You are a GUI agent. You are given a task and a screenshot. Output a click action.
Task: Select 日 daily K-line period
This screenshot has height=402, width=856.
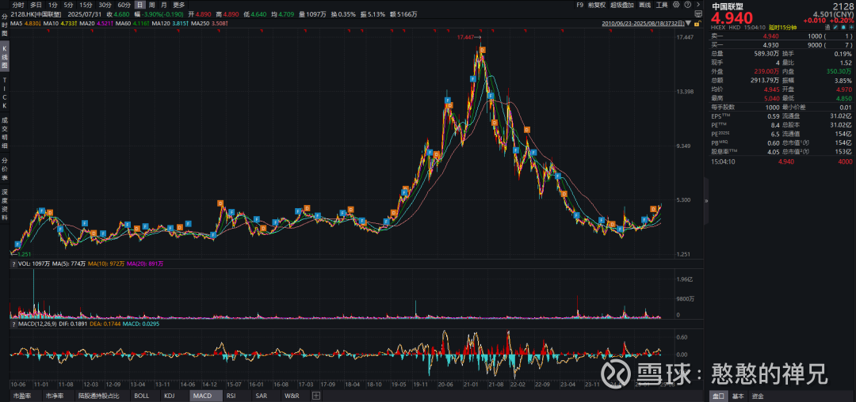click(x=139, y=5)
